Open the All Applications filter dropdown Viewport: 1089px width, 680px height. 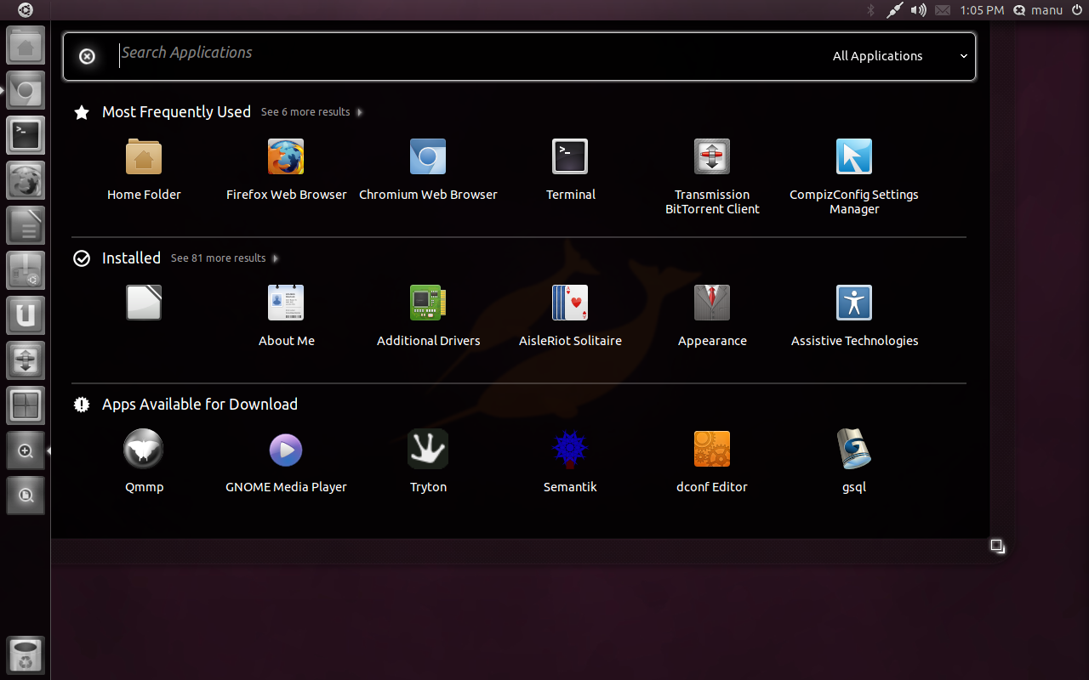pos(899,56)
